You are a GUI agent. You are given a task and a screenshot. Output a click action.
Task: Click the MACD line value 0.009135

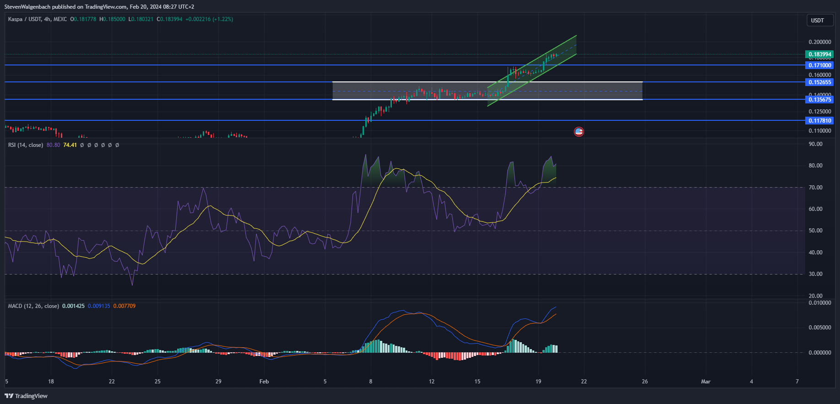click(x=99, y=306)
